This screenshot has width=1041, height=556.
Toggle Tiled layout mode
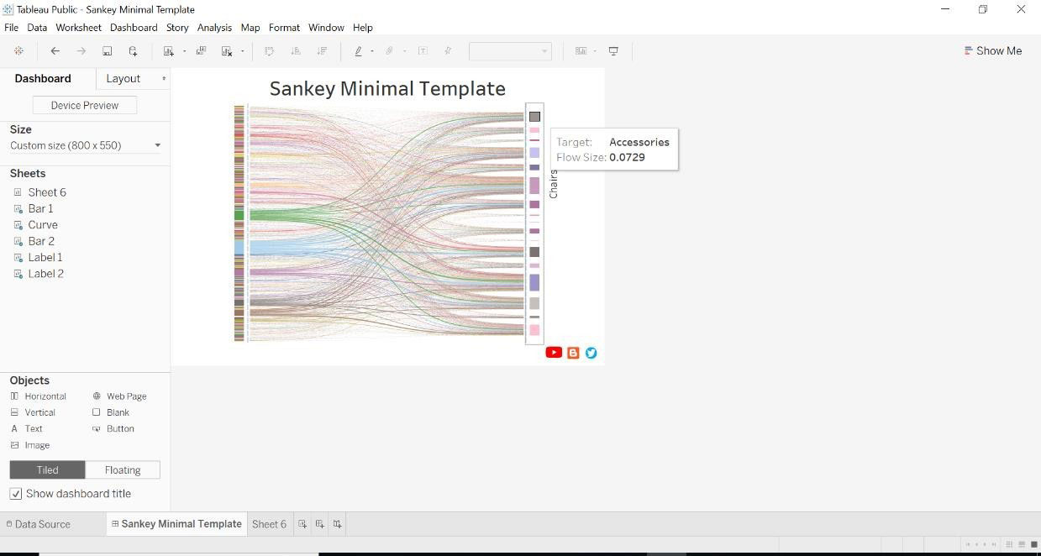[47, 469]
